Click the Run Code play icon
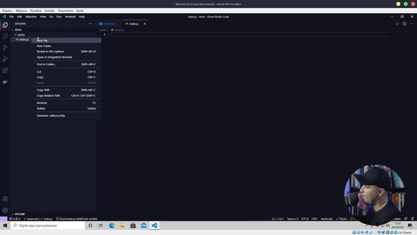The image size is (417, 235). [397, 23]
